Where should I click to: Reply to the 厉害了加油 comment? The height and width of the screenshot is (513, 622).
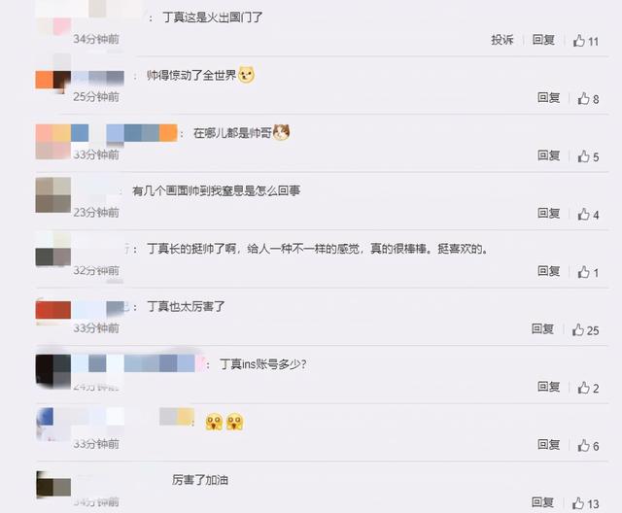[x=542, y=502]
